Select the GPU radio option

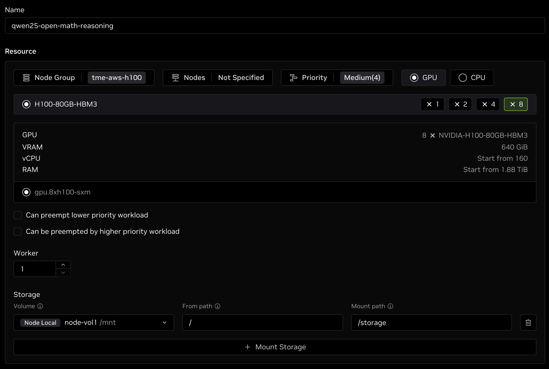414,78
